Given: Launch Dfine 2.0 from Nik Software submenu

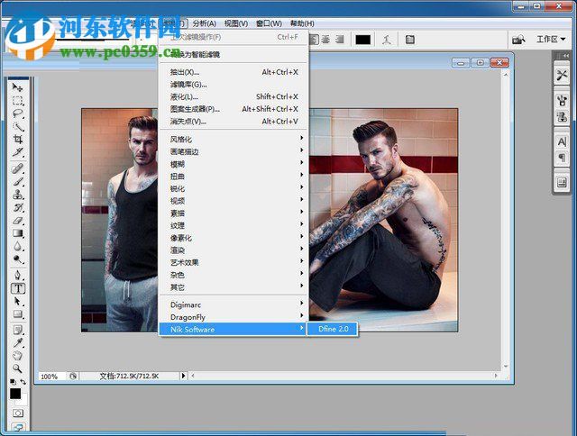Looking at the screenshot, I should (334, 329).
